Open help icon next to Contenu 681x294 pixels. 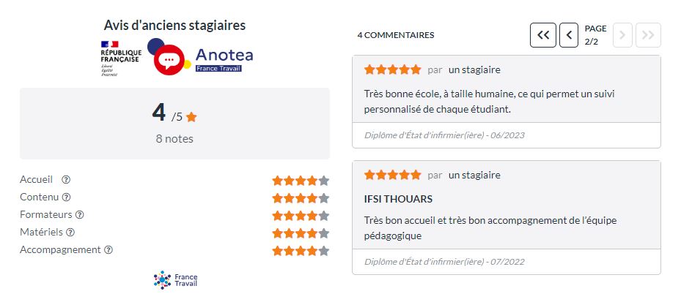pos(66,197)
